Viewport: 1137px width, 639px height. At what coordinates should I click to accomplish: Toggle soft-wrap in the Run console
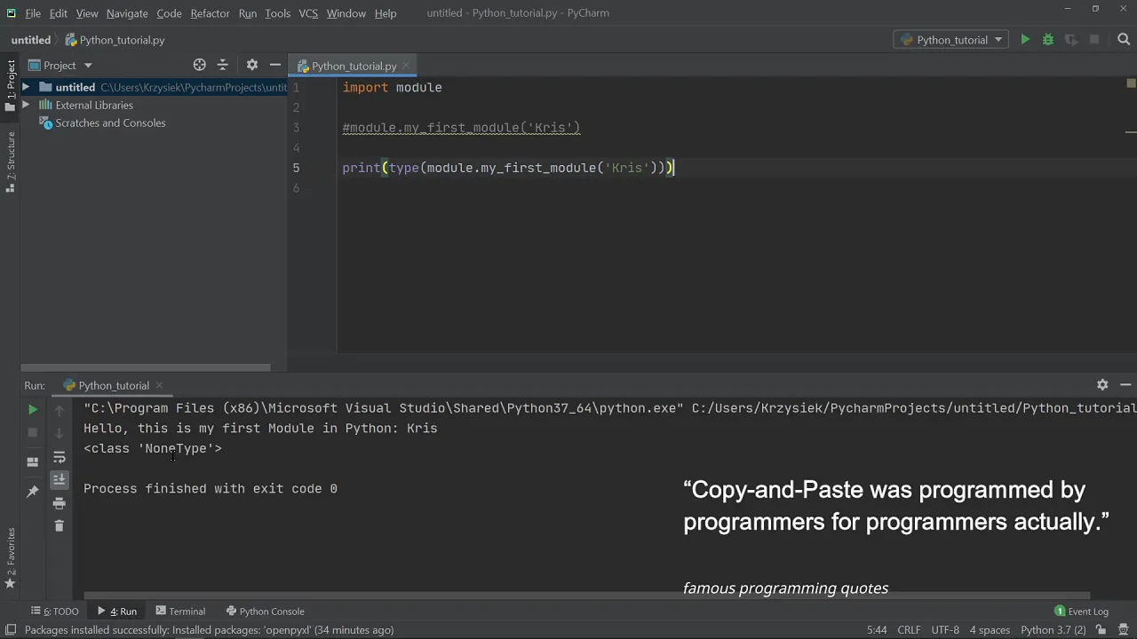[x=60, y=457]
